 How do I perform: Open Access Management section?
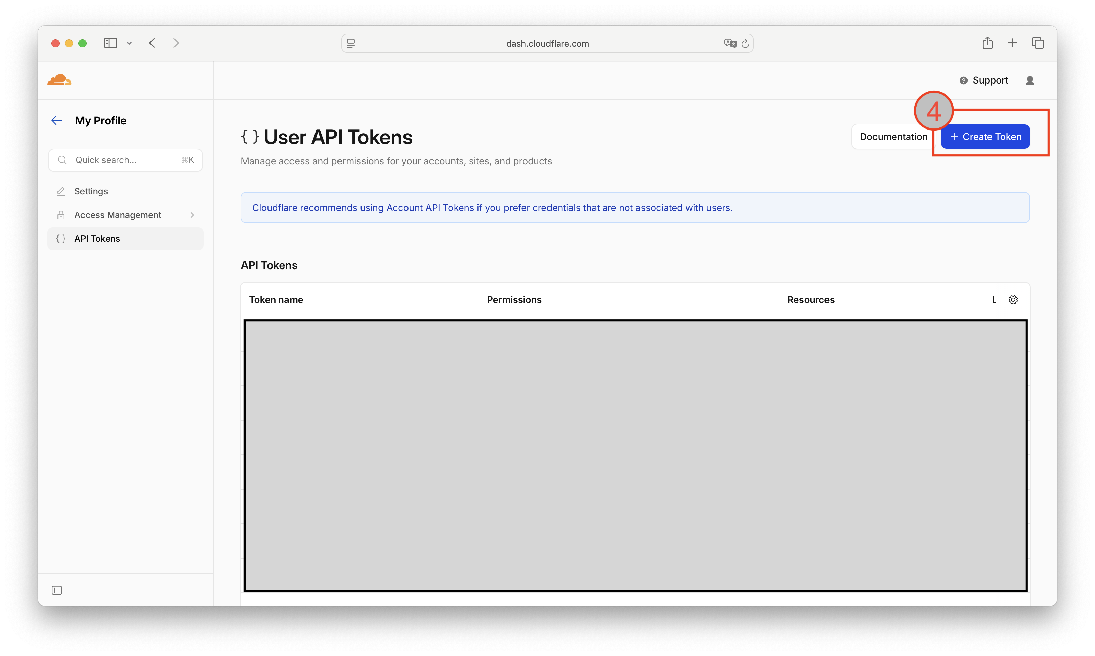point(125,215)
